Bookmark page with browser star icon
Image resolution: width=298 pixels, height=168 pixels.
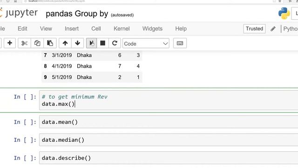tap(280, 1)
